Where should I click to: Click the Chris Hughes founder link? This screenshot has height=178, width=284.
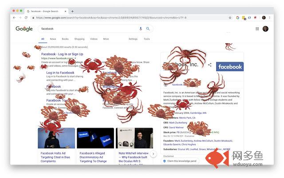click(x=189, y=144)
